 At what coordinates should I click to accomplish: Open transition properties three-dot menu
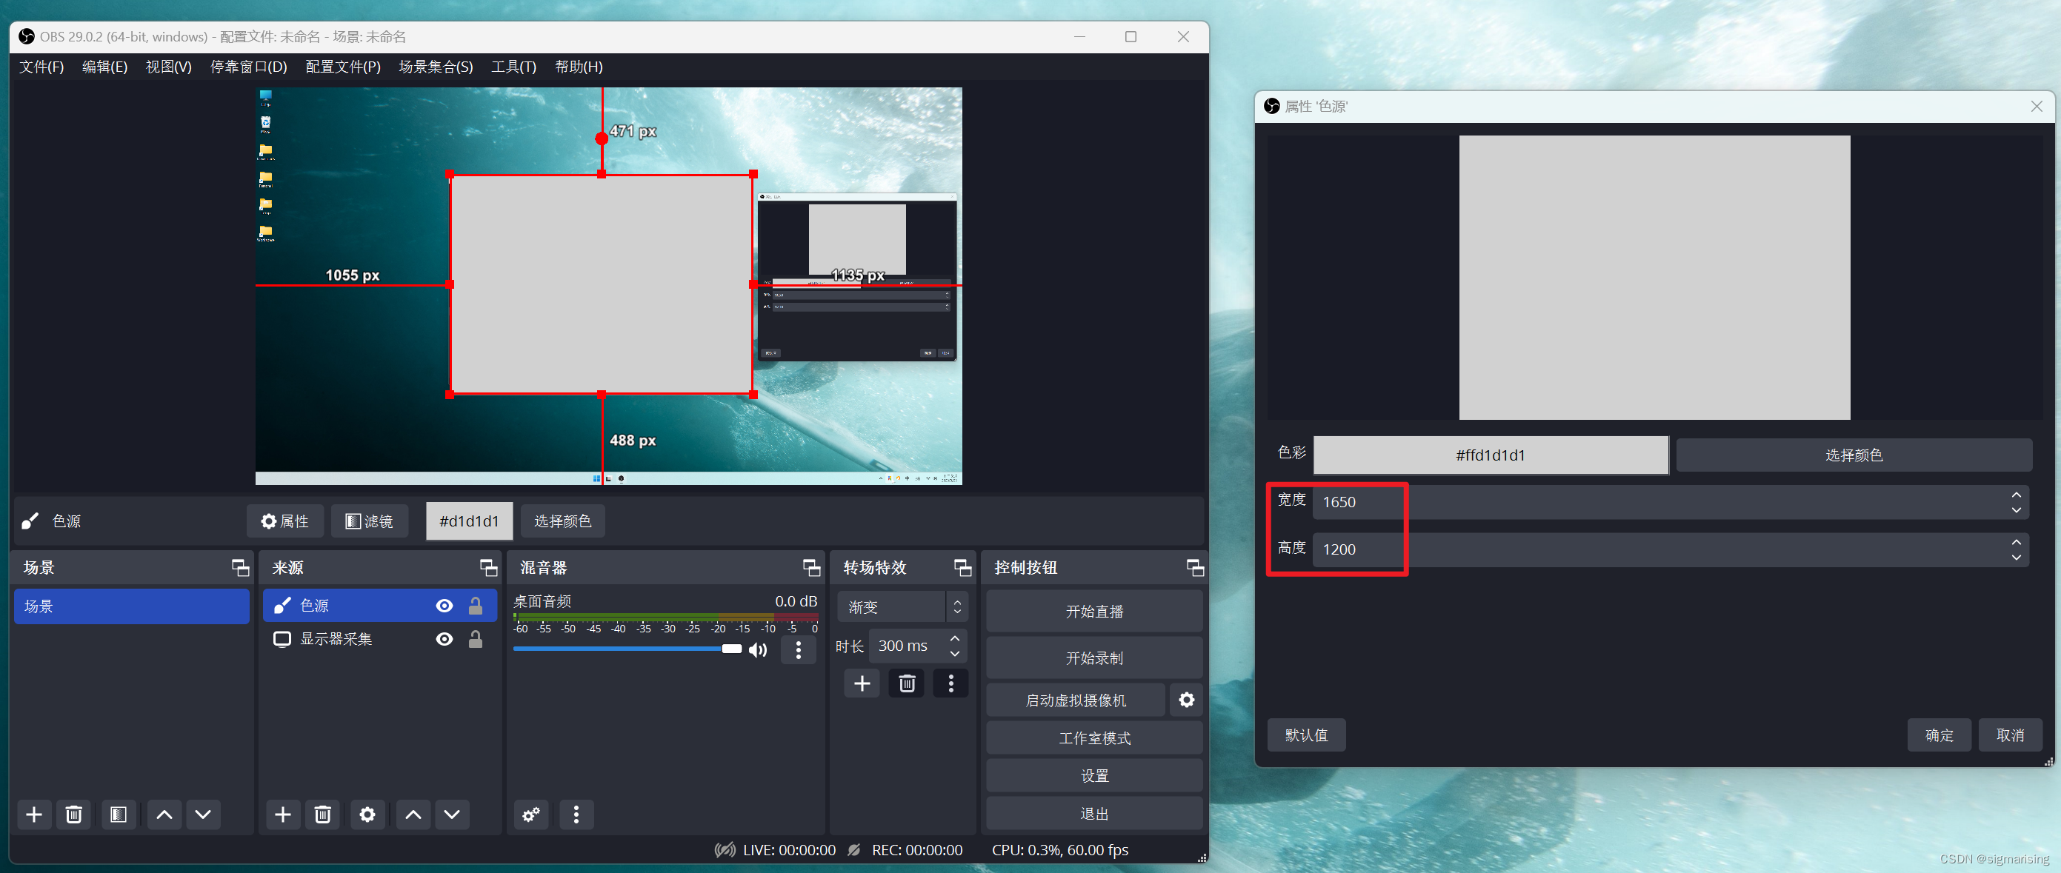click(x=951, y=683)
